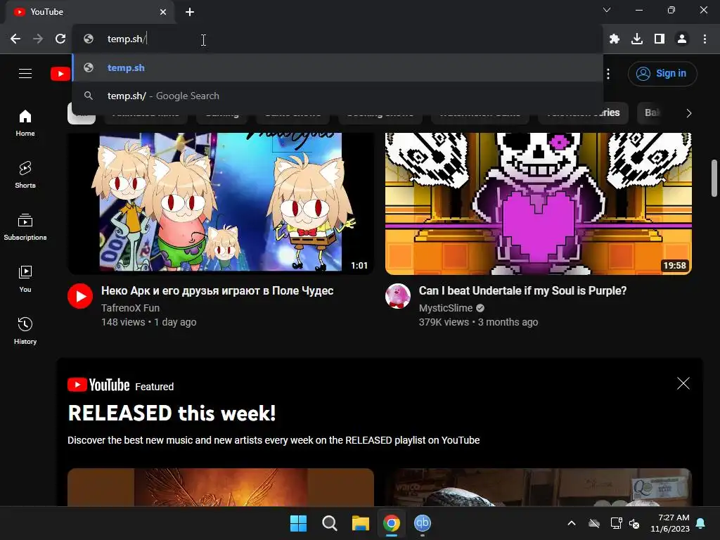
Task: Open 'Can I beat Undertale' video title
Action: coord(522,290)
